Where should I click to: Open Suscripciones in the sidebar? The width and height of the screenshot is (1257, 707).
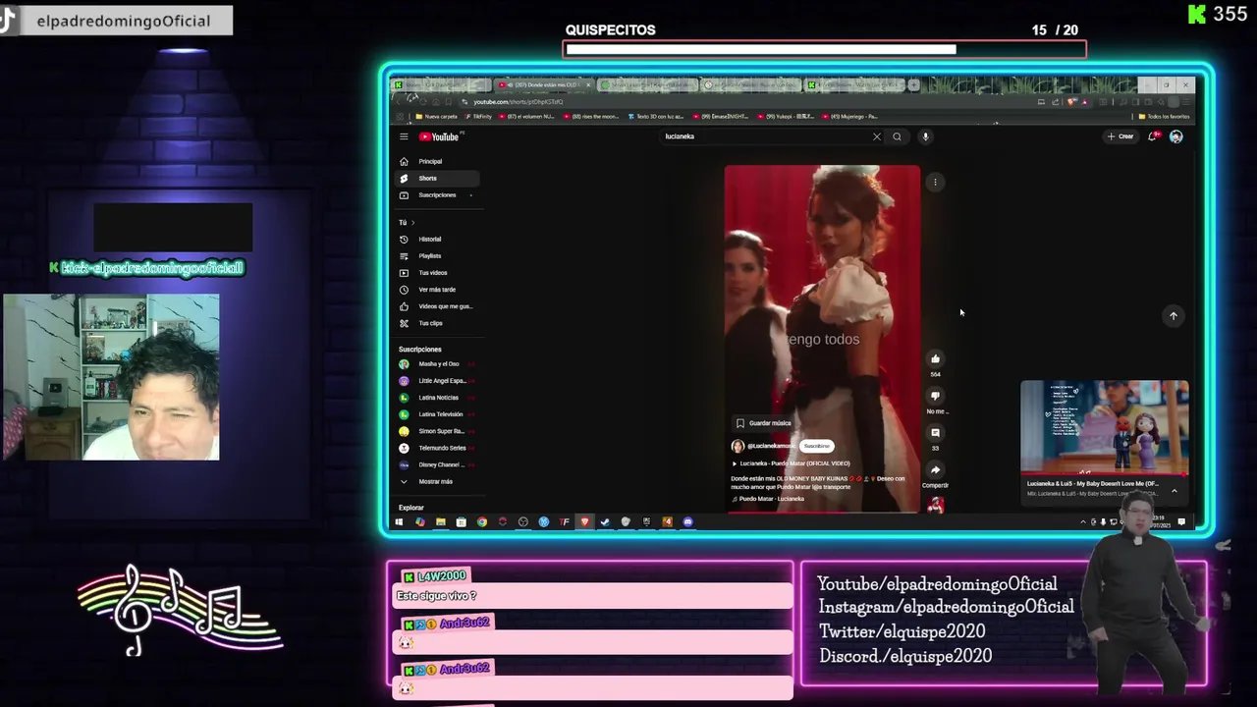click(x=439, y=194)
